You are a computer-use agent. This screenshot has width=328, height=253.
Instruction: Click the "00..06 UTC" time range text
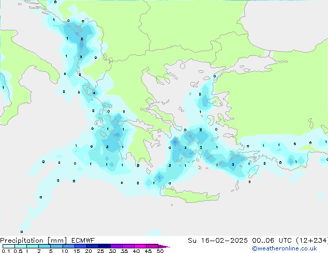272,241
